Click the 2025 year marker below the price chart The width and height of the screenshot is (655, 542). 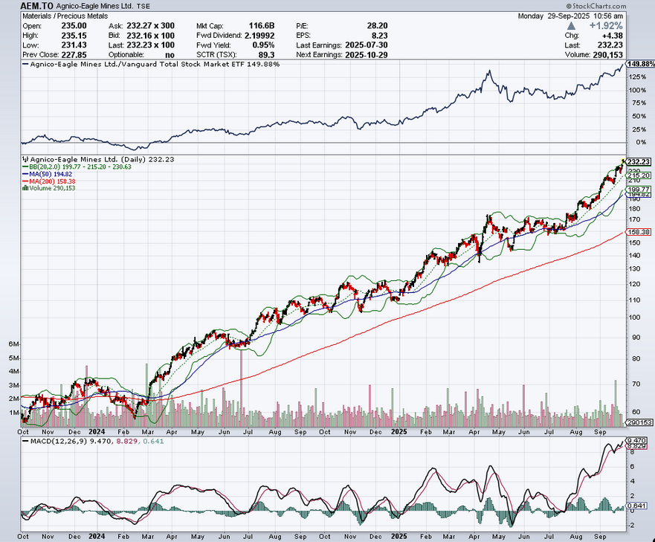point(399,432)
